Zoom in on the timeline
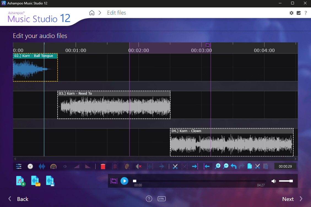Viewport: 311px width, 207px height. [218, 166]
